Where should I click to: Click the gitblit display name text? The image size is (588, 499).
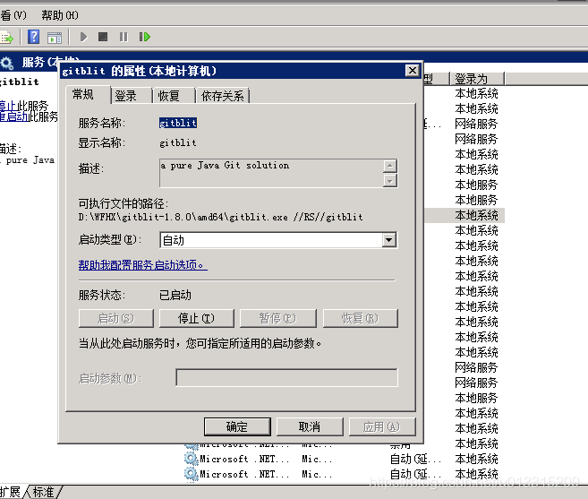tap(178, 142)
